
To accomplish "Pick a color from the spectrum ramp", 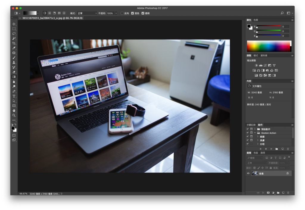I will (x=269, y=46).
